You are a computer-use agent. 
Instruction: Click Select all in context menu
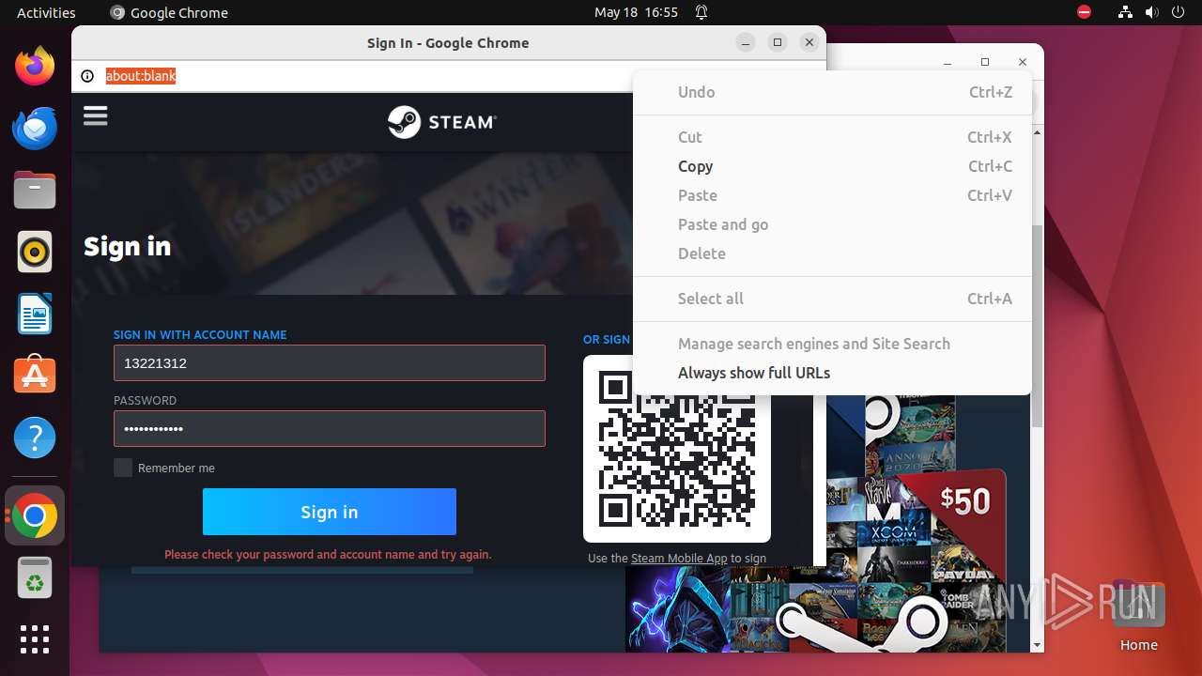(x=832, y=299)
